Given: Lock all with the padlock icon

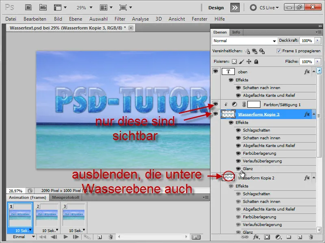Looking at the screenshot, I should click(x=256, y=62).
